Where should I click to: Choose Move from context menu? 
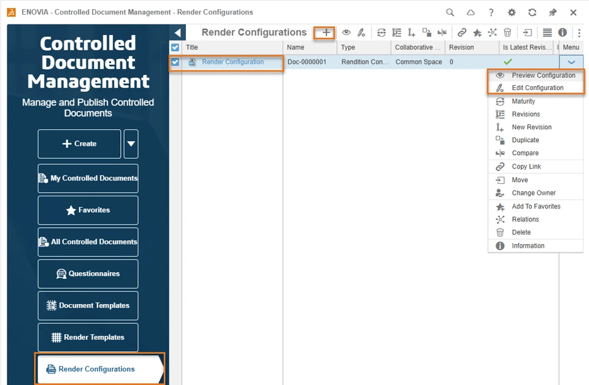tap(536, 180)
